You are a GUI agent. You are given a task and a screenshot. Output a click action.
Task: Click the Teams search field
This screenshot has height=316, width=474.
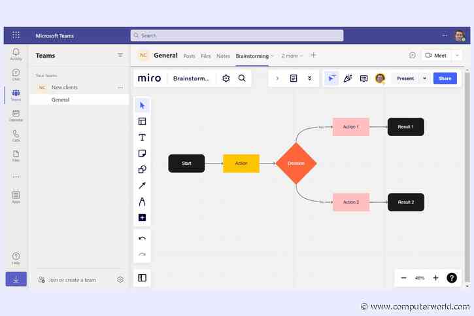[x=237, y=35]
